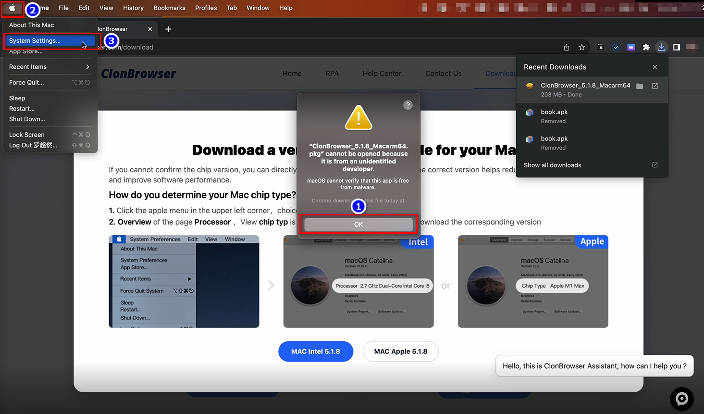Click the help question mark in the warning dialog
Viewport: 704px width, 414px height.
[x=408, y=105]
